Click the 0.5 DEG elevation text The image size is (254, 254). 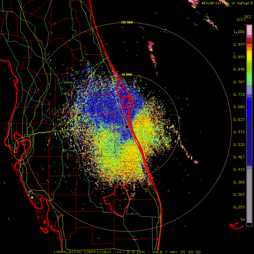tap(136, 252)
